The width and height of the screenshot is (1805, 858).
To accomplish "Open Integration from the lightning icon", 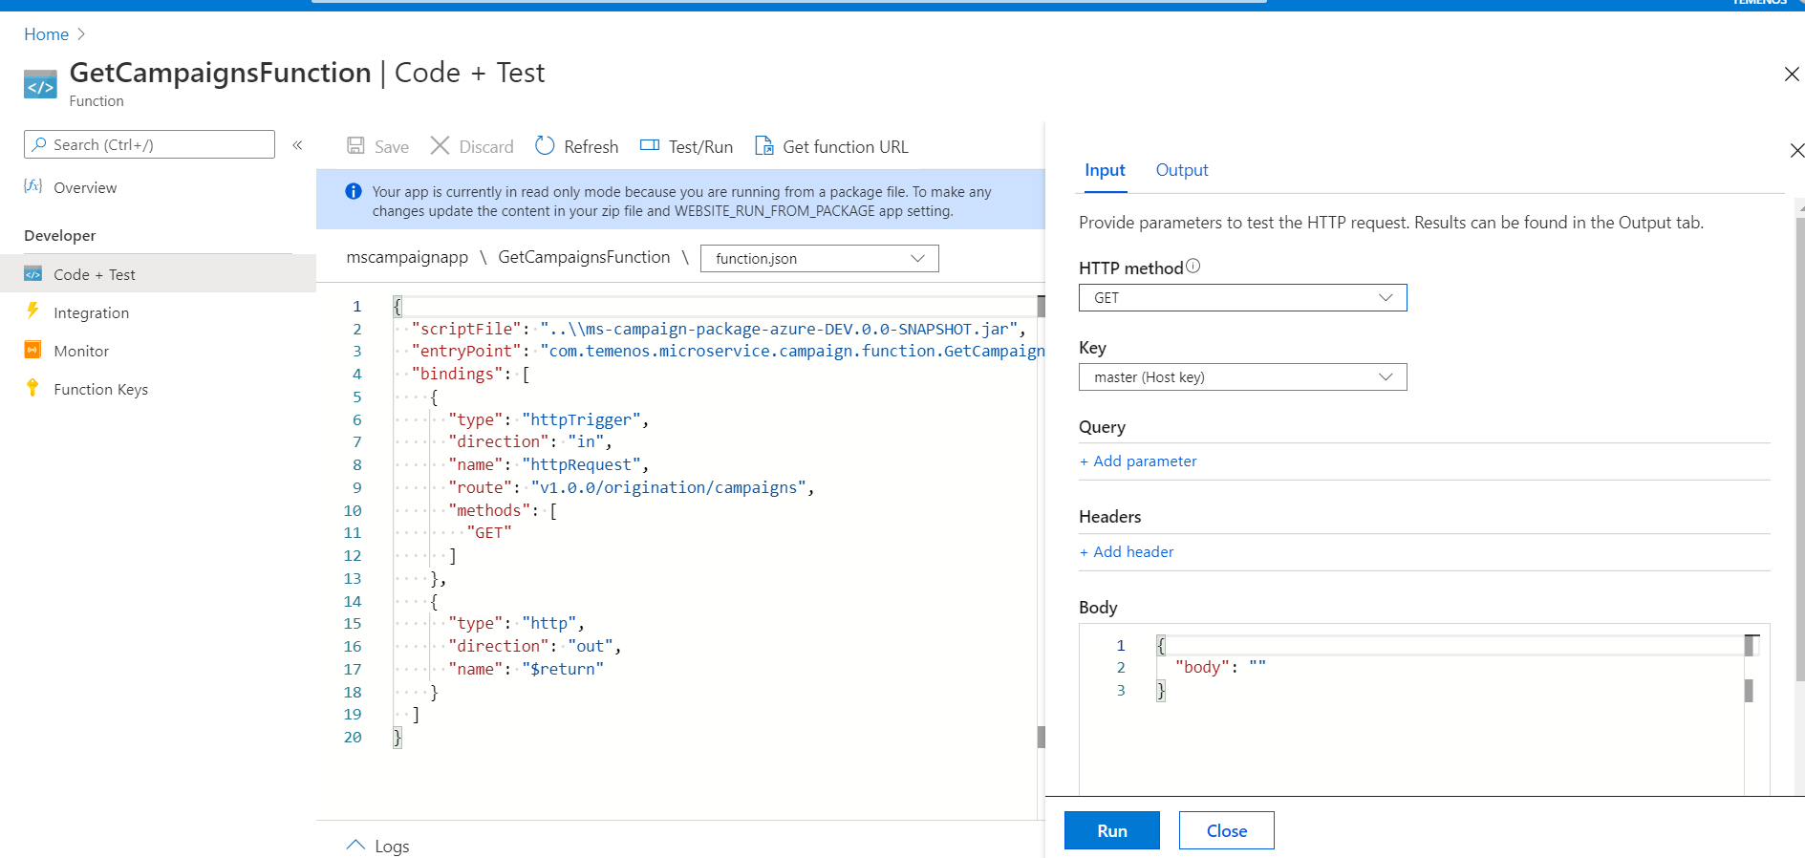I will (x=32, y=311).
